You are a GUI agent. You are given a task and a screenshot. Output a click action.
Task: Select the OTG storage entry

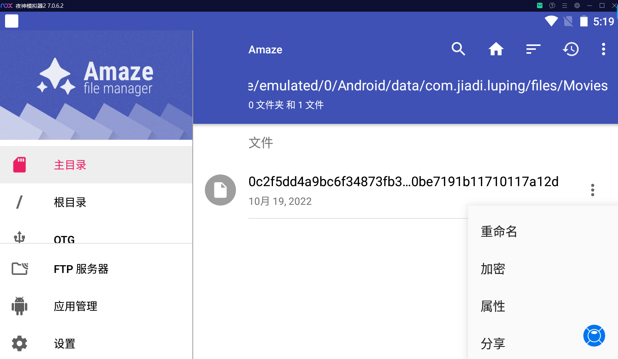[x=64, y=238]
